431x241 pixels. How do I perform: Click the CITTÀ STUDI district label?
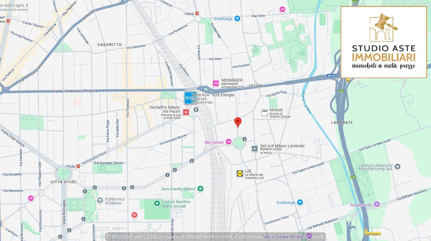point(63,182)
